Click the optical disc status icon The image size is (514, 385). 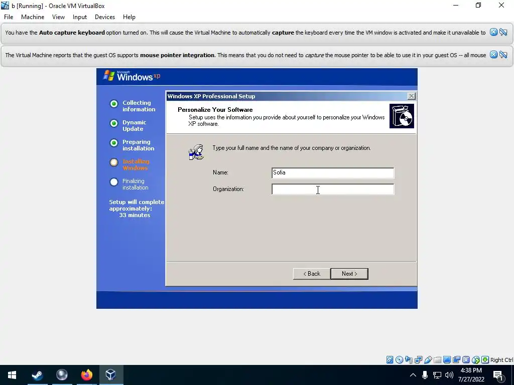(x=399, y=360)
